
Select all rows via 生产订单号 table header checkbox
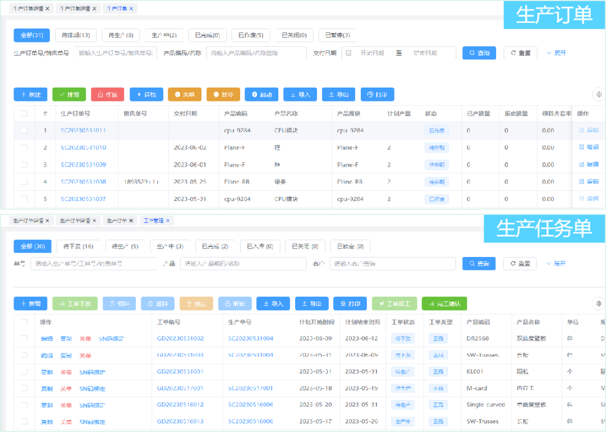point(24,113)
